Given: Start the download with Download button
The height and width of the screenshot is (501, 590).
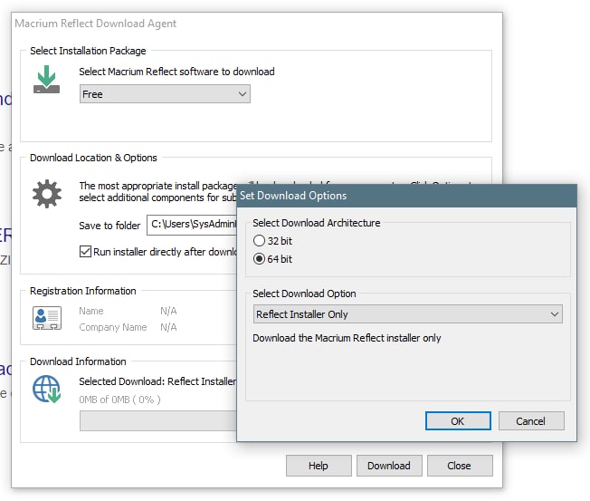Looking at the screenshot, I should coord(389,466).
